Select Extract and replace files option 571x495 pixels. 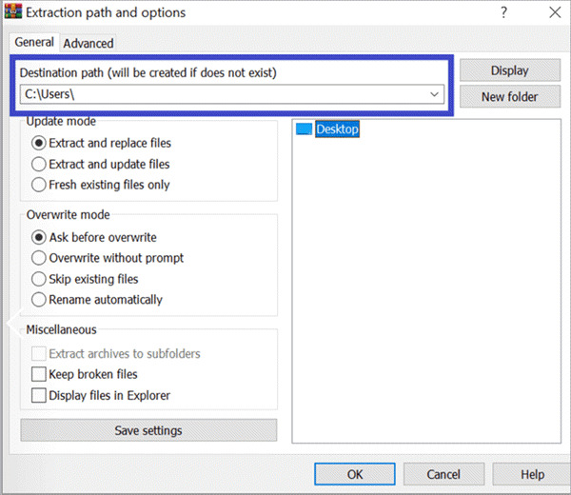tap(39, 144)
